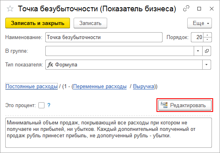Open the Выручка link in formula
This screenshot has width=220, height=153.
(x=144, y=87)
